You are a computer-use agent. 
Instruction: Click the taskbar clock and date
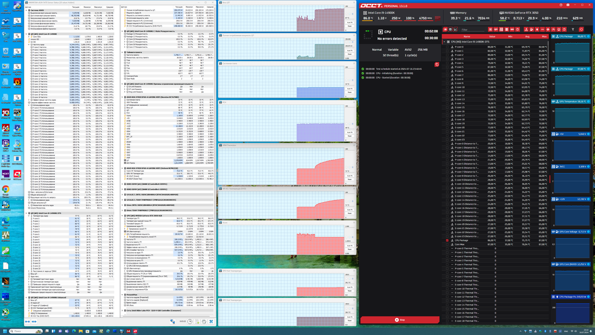click(x=584, y=331)
